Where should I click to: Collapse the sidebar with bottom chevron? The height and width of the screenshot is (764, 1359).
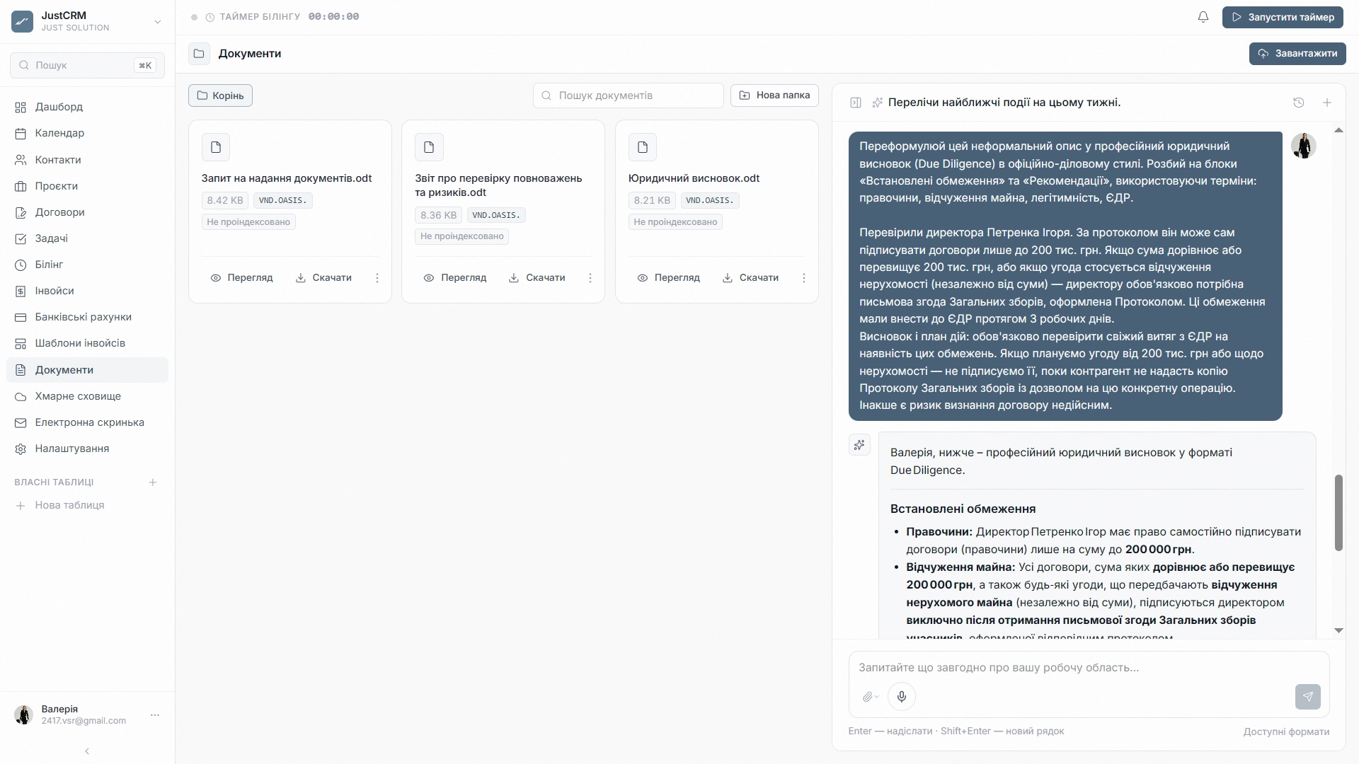[87, 751]
